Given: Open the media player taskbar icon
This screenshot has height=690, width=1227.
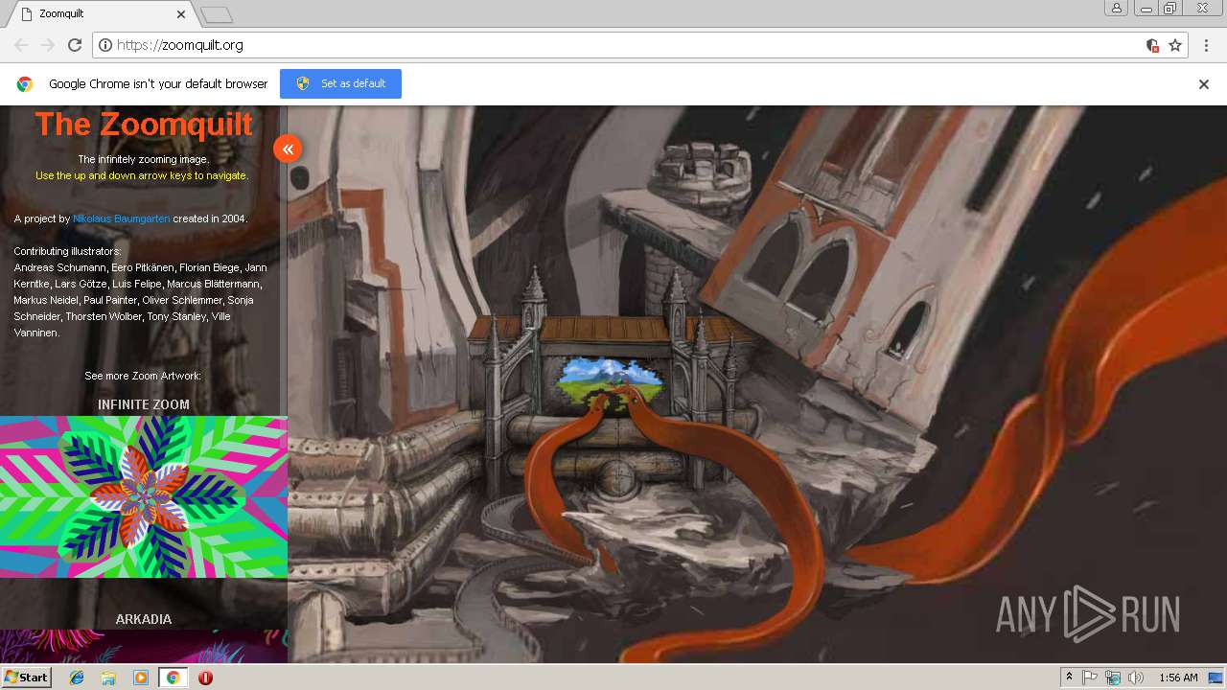Looking at the screenshot, I should (141, 678).
